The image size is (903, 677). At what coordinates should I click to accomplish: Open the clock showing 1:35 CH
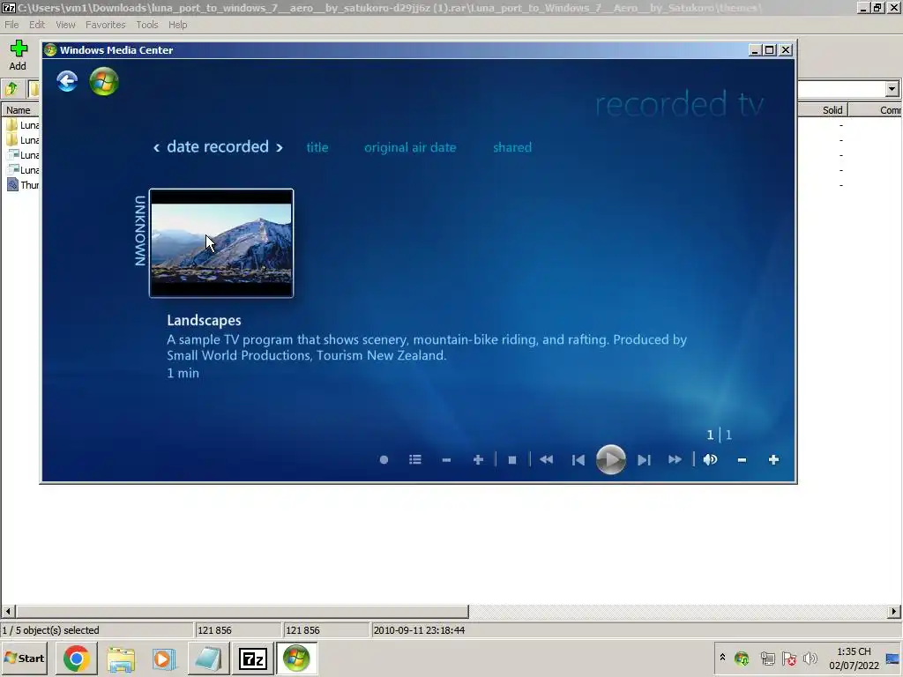pos(854,658)
